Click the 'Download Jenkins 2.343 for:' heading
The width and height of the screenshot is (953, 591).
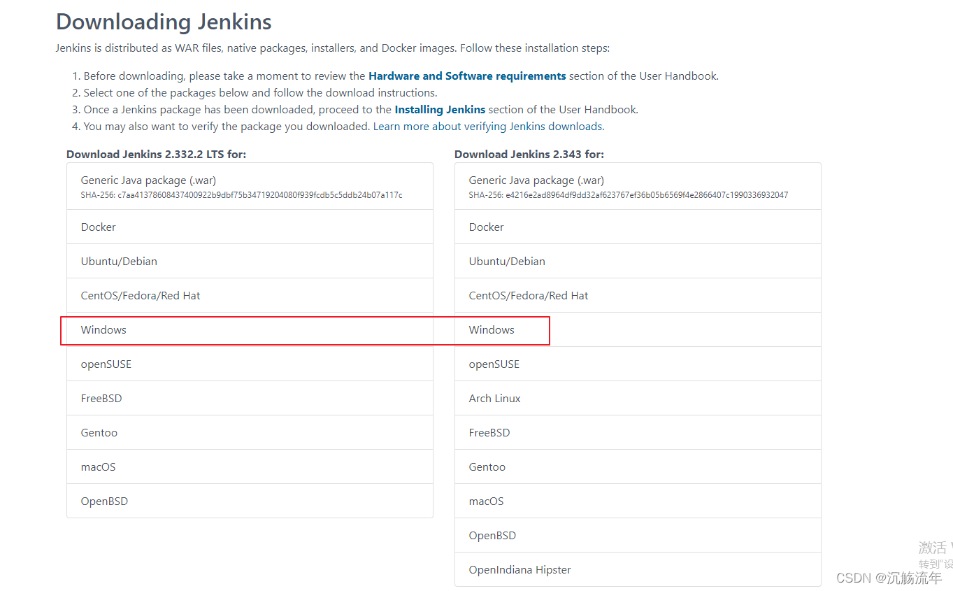(529, 154)
